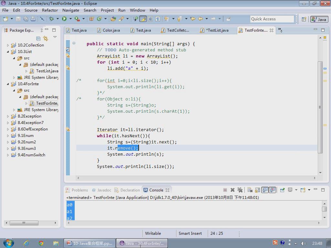The width and height of the screenshot is (331, 248).
Task: Click the Console vertical scrollbar thumb
Action: 325,209
